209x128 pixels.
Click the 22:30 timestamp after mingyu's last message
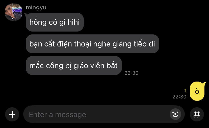point(132,73)
